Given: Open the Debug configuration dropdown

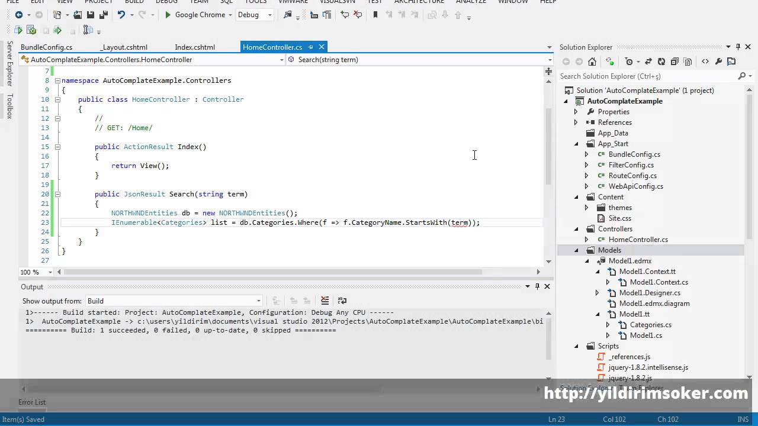Looking at the screenshot, I should click(x=269, y=15).
